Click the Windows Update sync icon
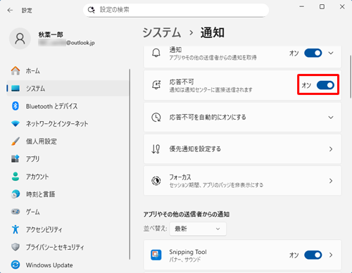Viewport: 352px width, 273px height. [15, 265]
